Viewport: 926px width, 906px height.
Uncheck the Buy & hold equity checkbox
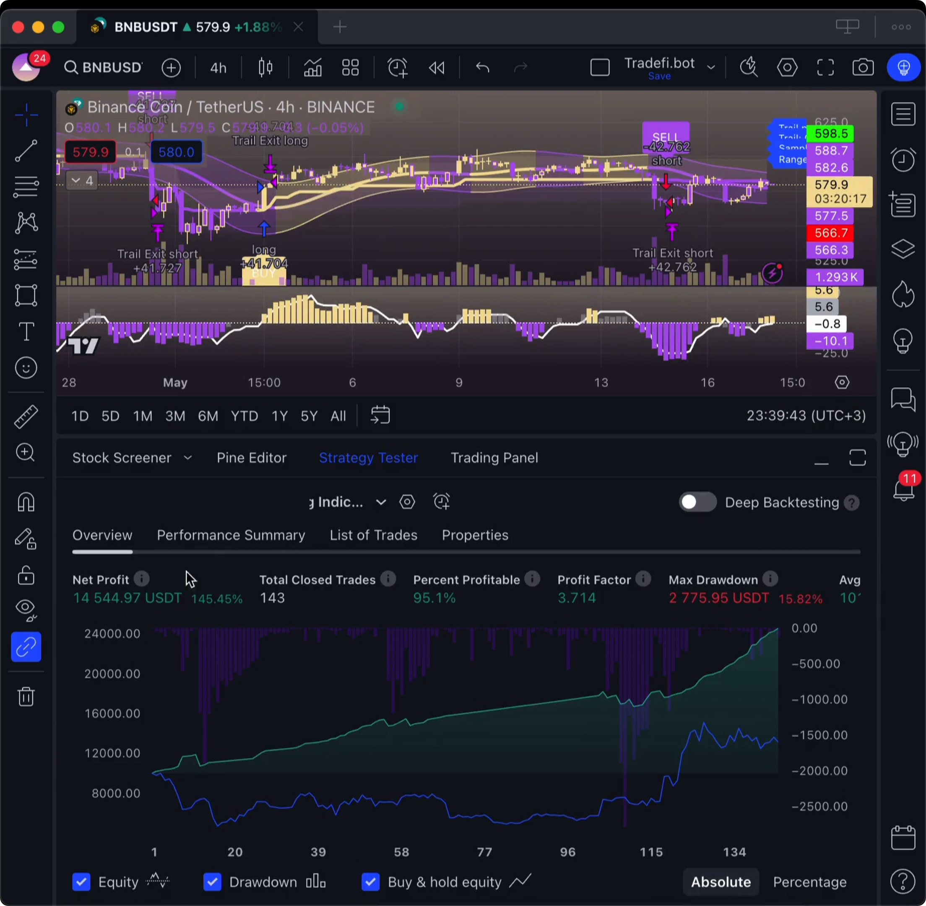pos(370,882)
